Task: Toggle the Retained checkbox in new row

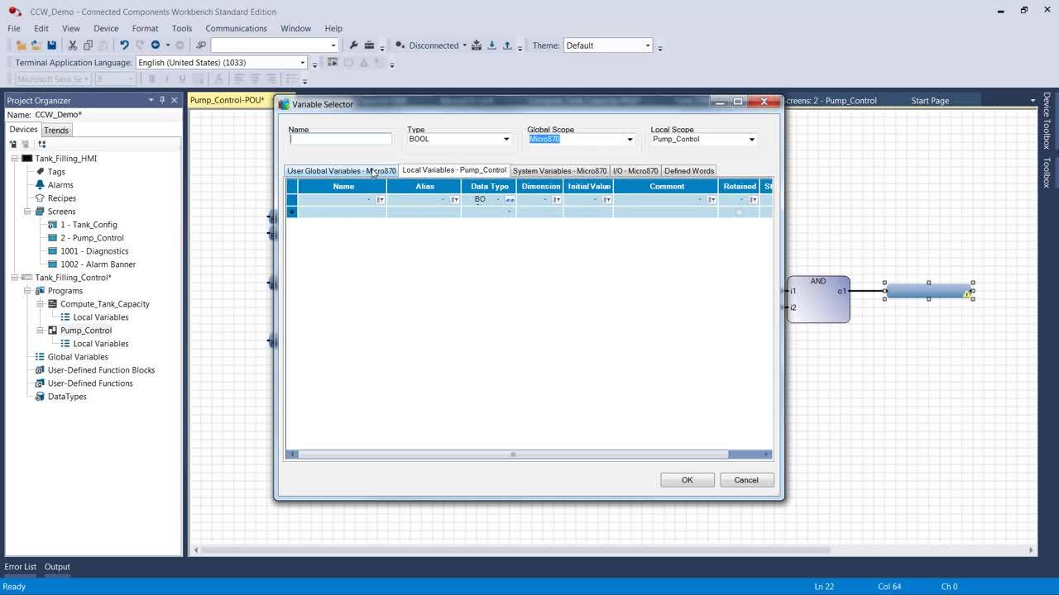Action: (x=739, y=212)
